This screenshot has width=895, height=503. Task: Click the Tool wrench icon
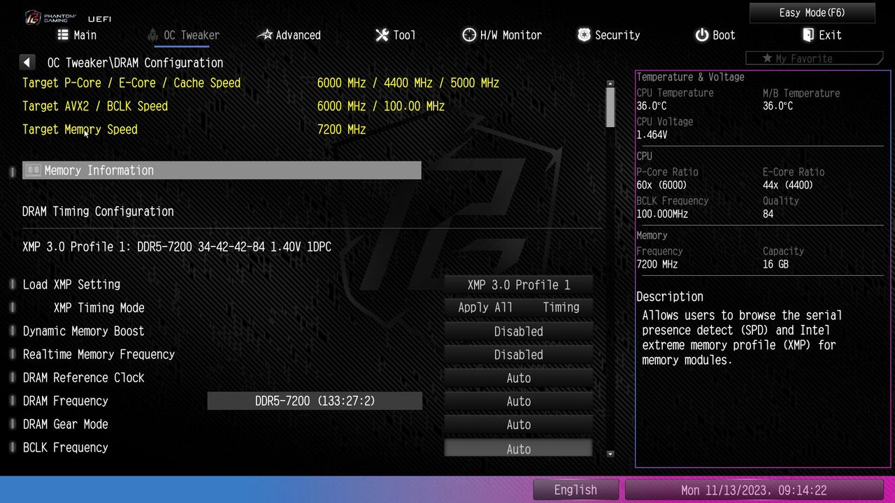tap(382, 35)
